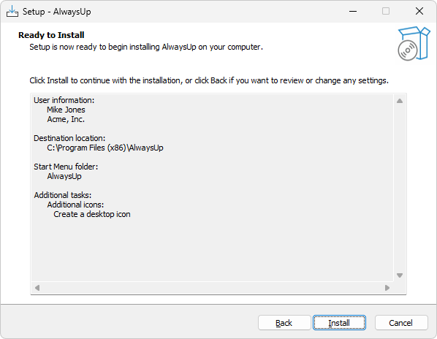The width and height of the screenshot is (437, 339).
Task: Click the disabled maximize button
Action: pos(386,12)
